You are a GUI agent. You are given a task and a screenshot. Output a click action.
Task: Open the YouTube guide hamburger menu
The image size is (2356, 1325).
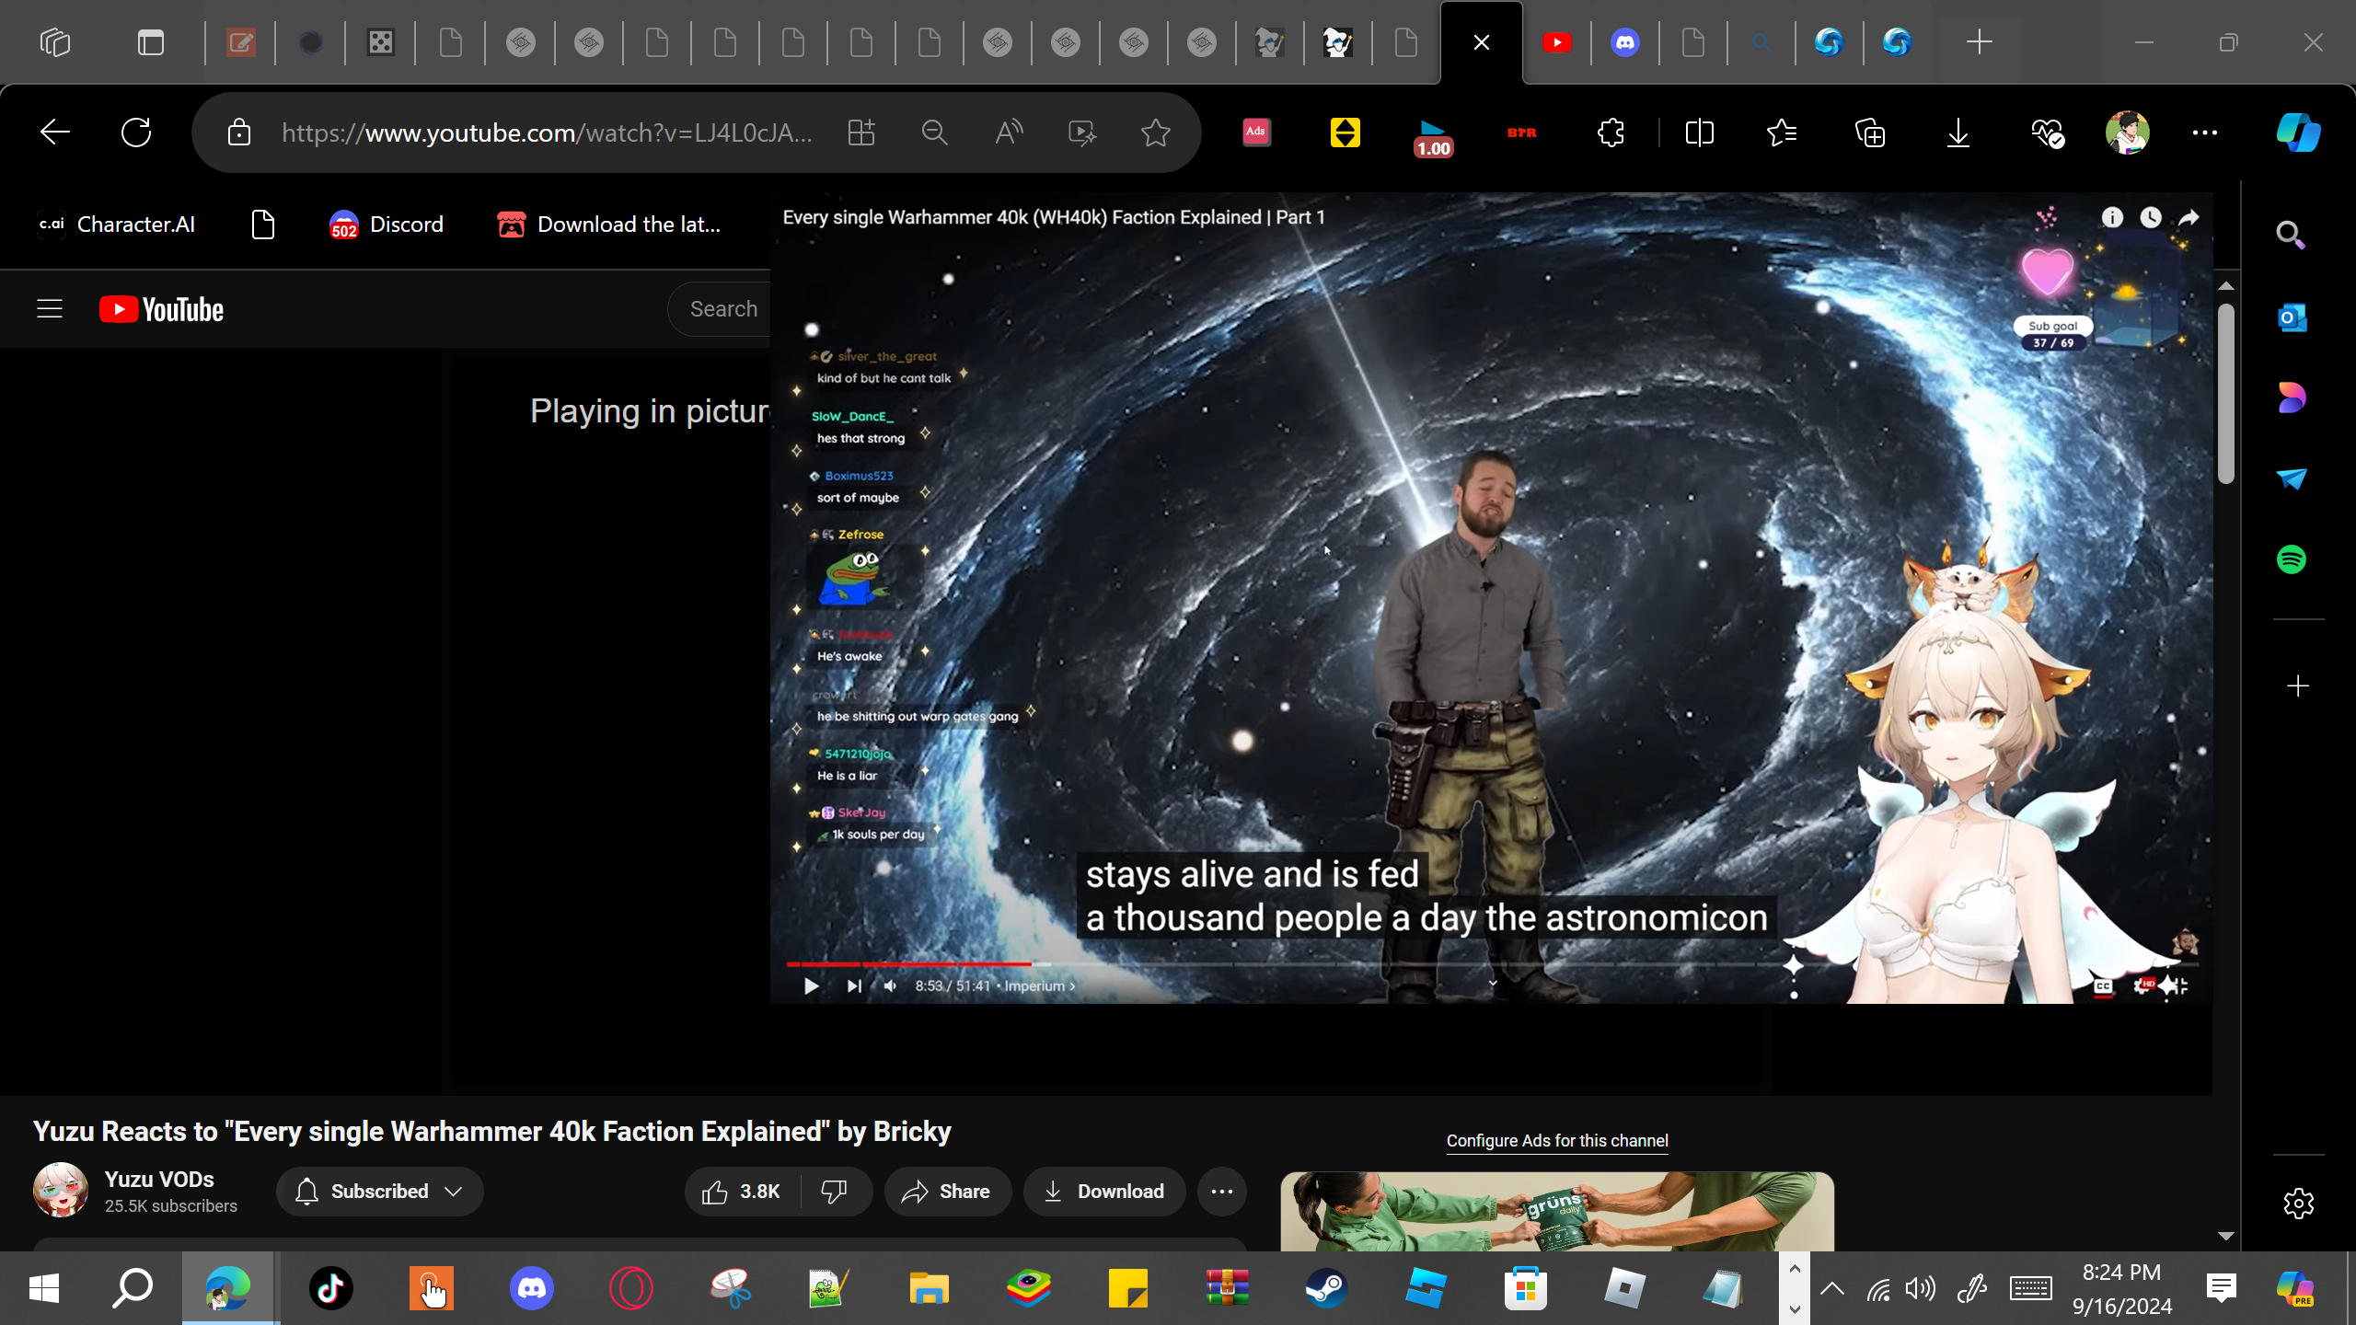[50, 309]
